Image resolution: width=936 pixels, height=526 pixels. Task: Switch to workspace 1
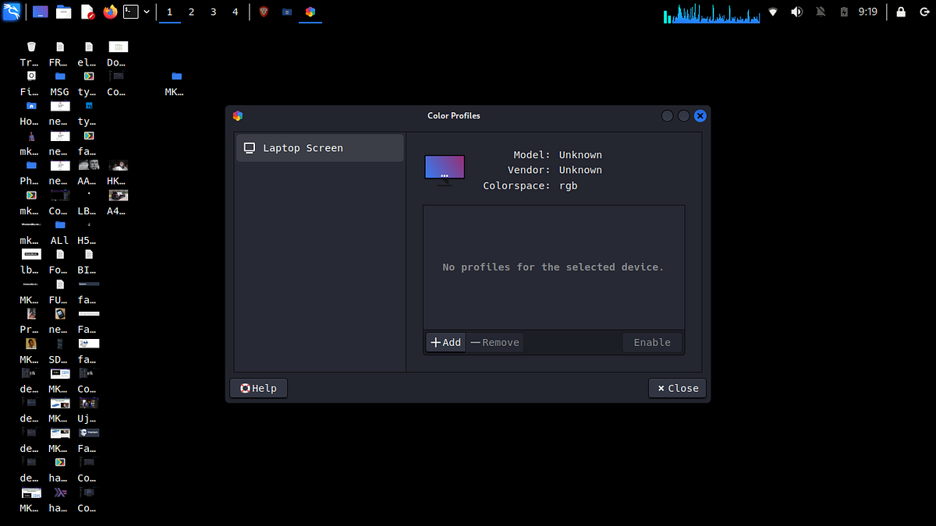pos(170,12)
